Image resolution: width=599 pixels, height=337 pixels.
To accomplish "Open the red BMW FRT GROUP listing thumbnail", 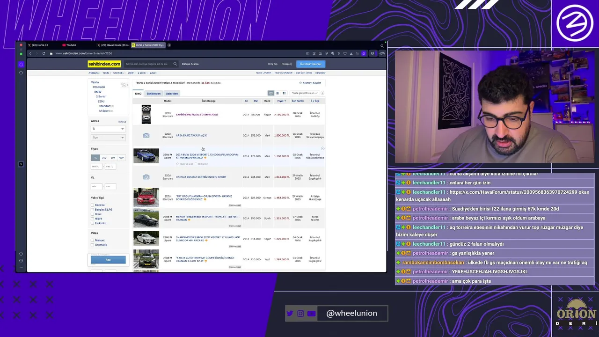I will pos(146,198).
